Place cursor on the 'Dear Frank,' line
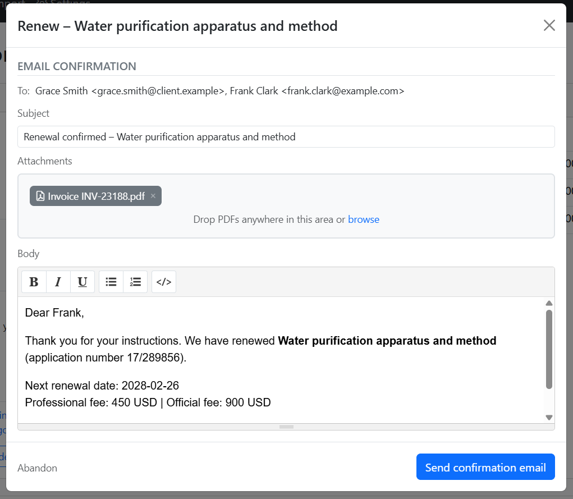Image resolution: width=573 pixels, height=499 pixels. click(54, 313)
